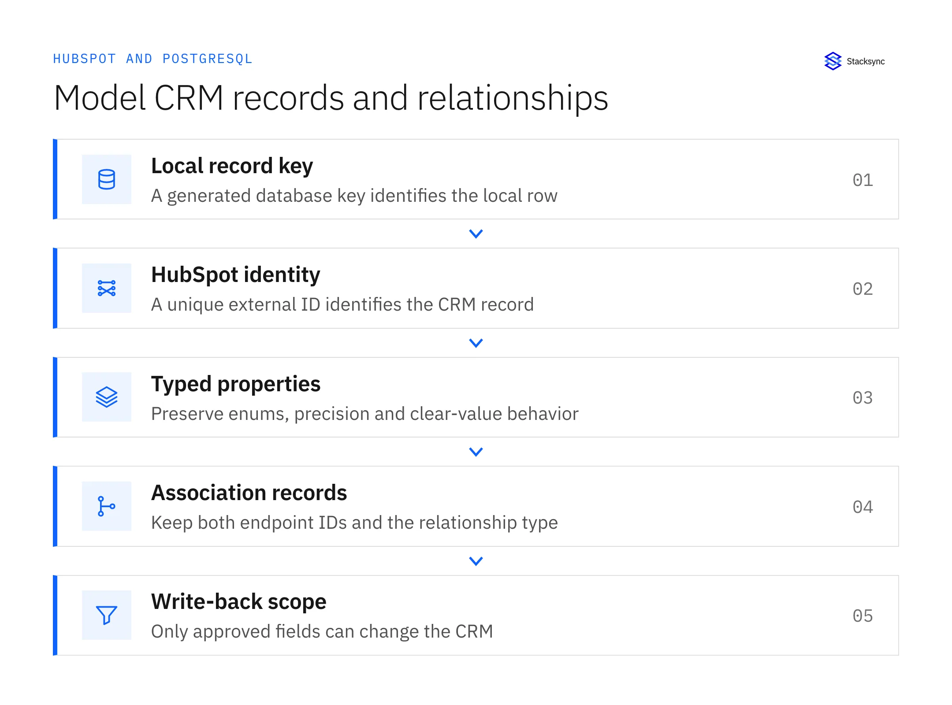Image resolution: width=952 pixels, height=705 pixels.
Task: Click the Stacksync brand name text
Action: (866, 61)
